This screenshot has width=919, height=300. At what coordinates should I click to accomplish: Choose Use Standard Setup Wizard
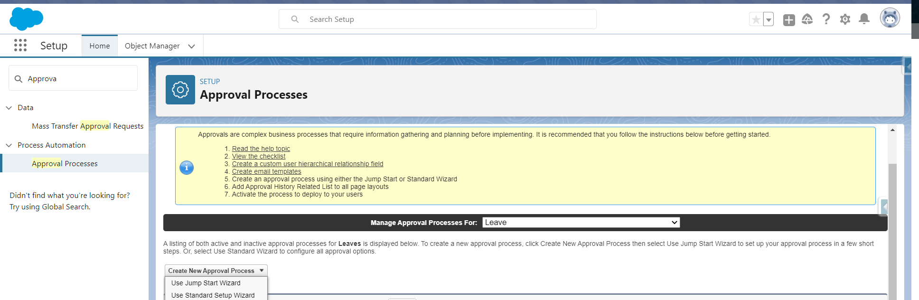[213, 295]
